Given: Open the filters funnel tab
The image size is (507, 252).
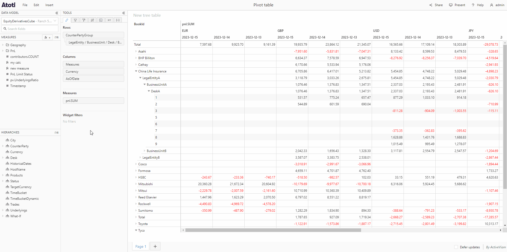Looking at the screenshot, I should coord(75,20).
